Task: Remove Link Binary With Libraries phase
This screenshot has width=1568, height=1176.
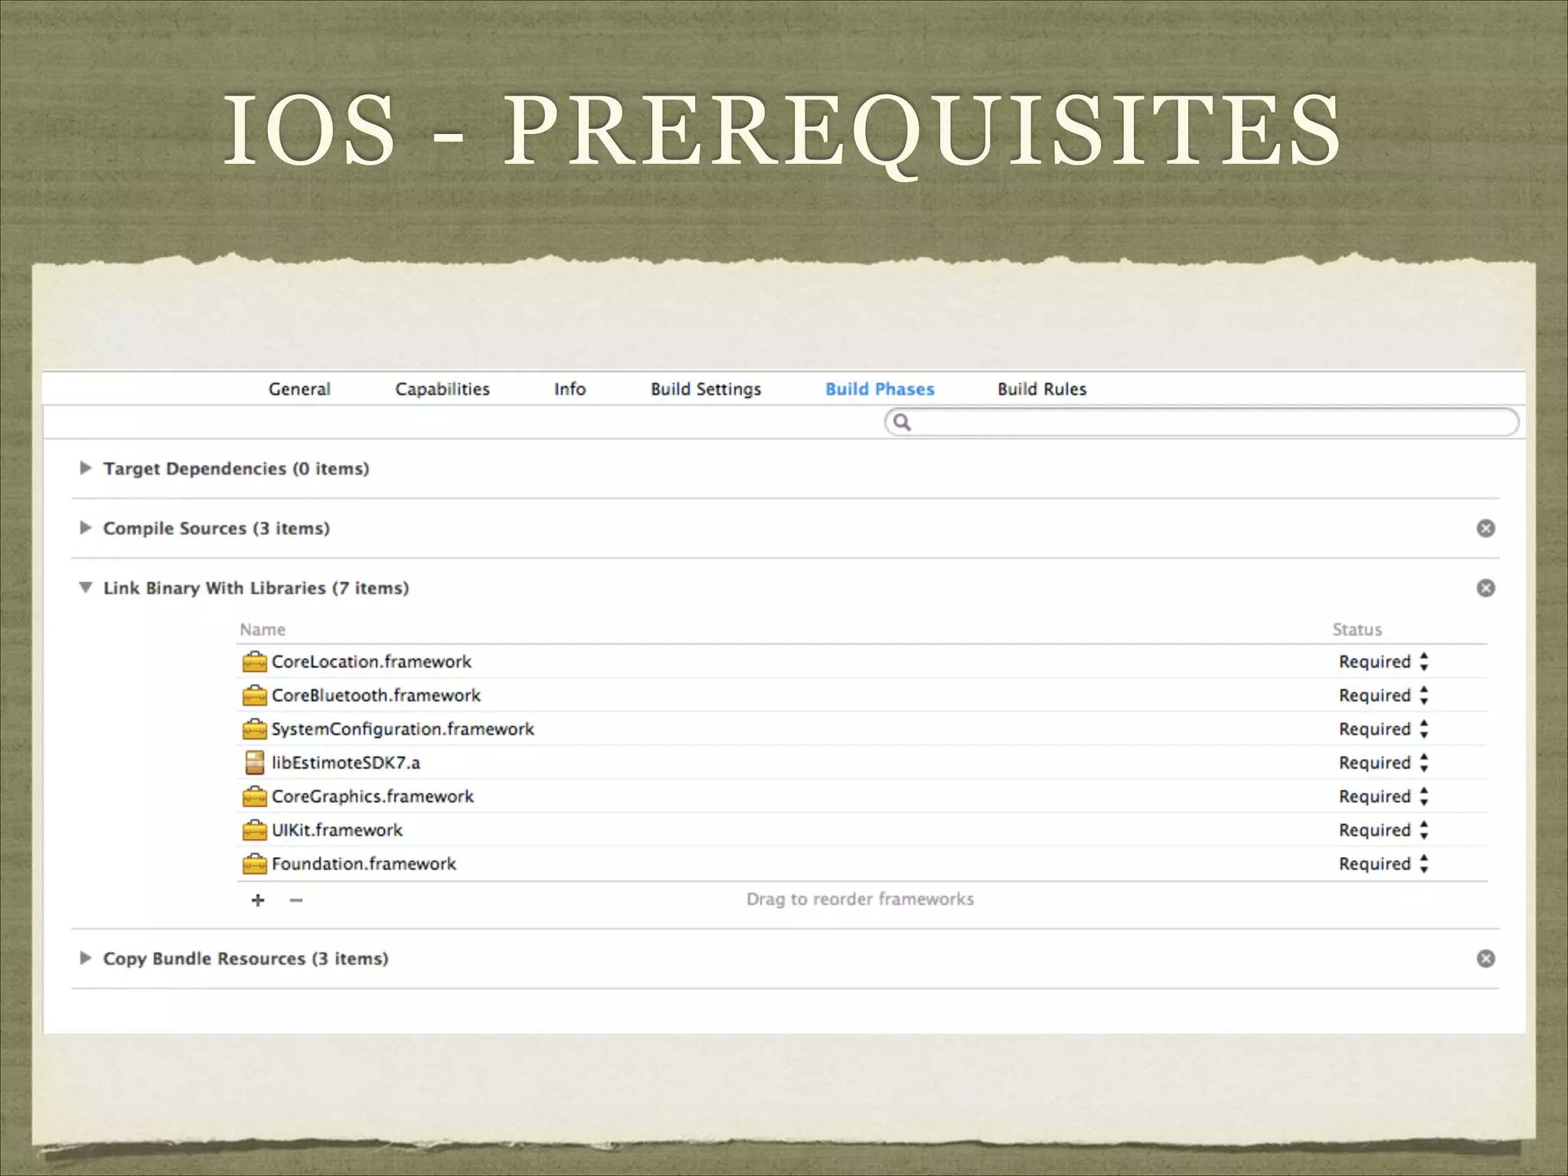Action: click(x=1485, y=588)
